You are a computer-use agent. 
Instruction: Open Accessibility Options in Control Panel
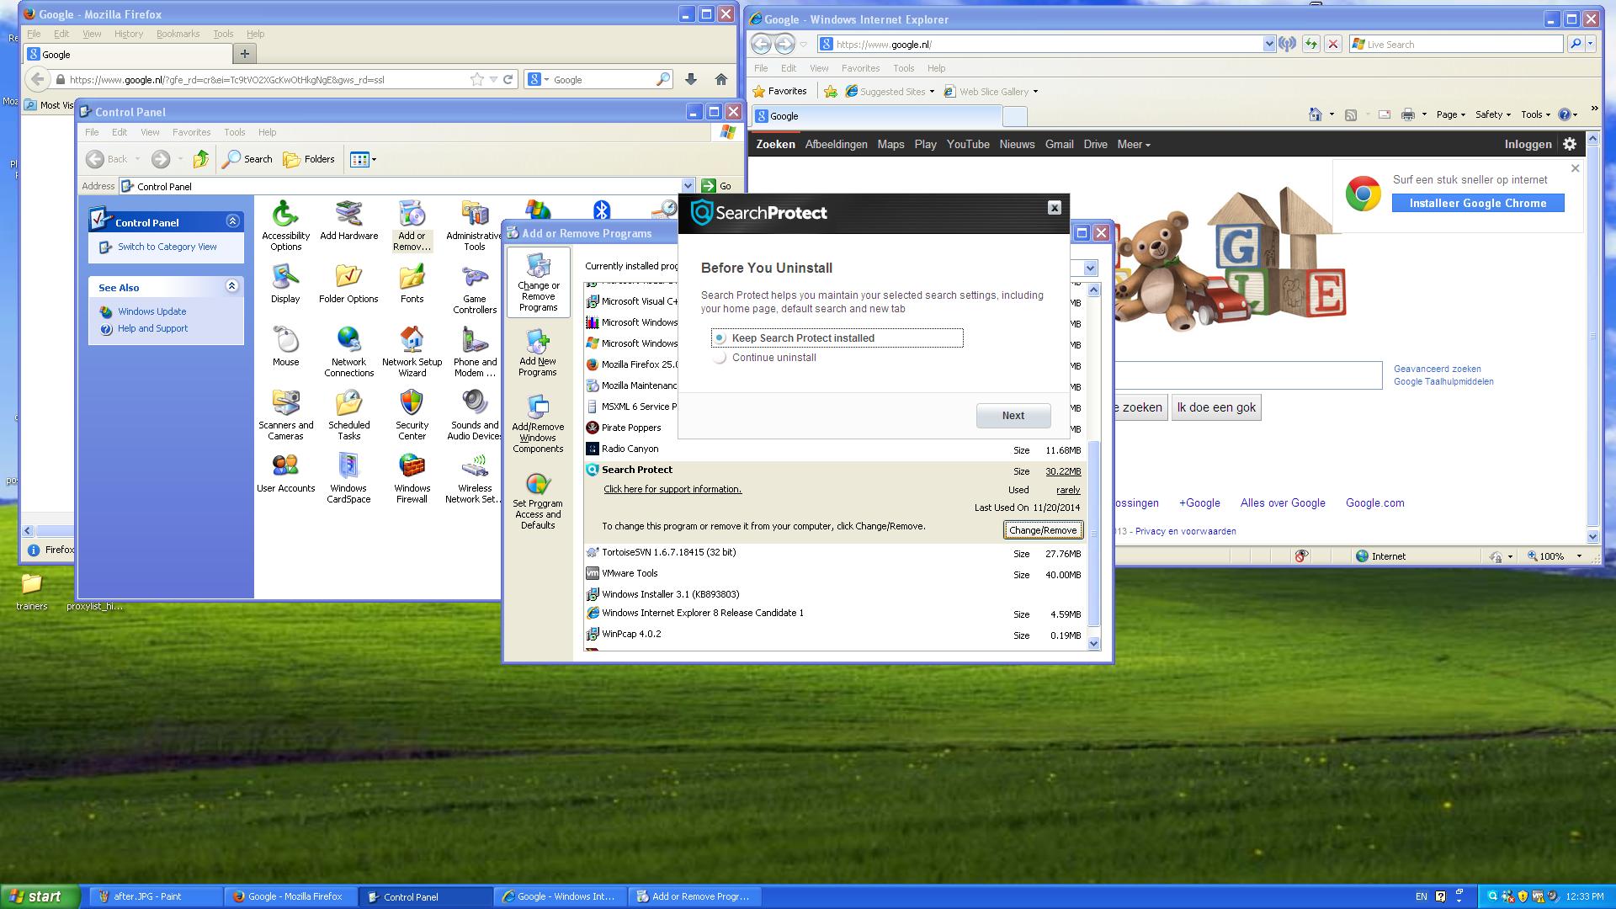[x=285, y=226]
